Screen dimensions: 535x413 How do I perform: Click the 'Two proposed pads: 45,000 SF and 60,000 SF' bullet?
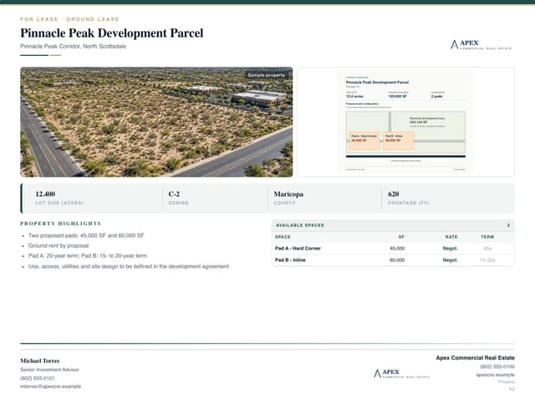(86, 235)
